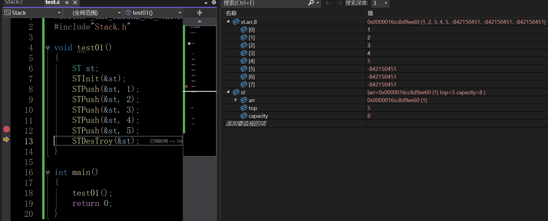Click the variable icon of element [2]
This screenshot has height=221, width=548.
click(244, 45)
